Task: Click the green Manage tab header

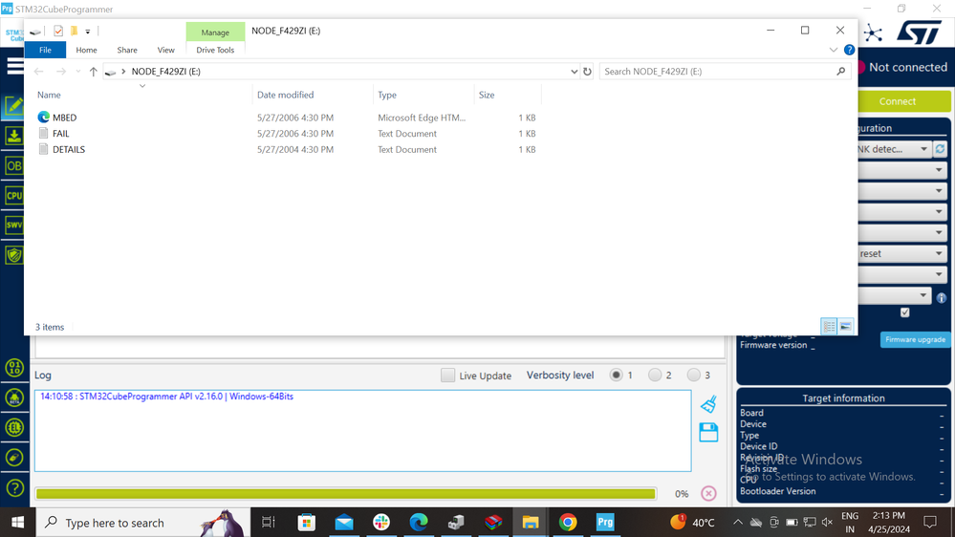Action: point(215,32)
